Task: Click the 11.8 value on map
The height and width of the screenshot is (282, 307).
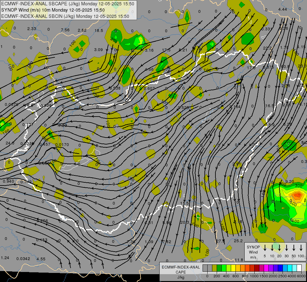Action: coord(239,260)
